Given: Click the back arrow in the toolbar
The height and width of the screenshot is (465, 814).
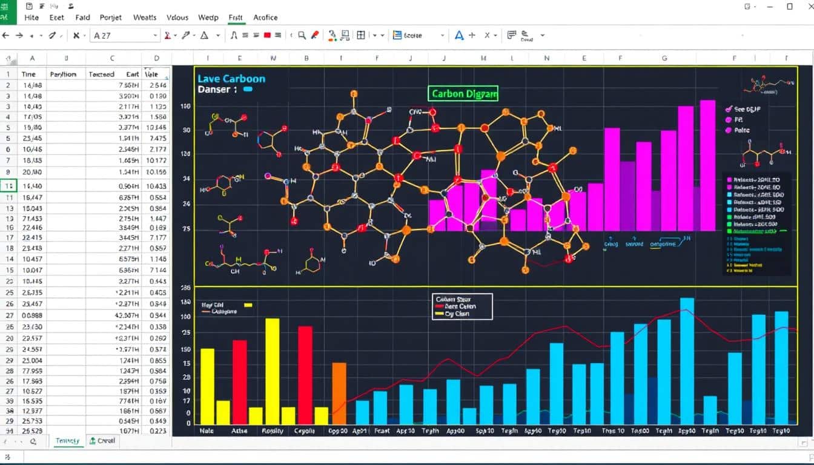Looking at the screenshot, I should 6,36.
